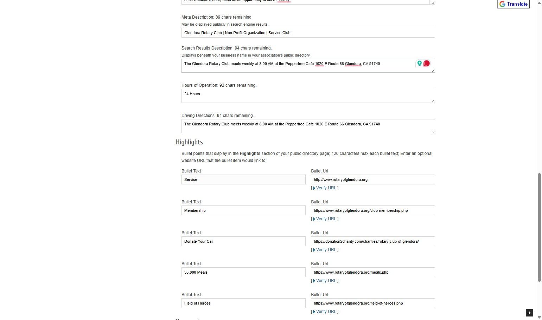Click the vertical page scrollbar thumb
This screenshot has height=320, width=542.
coord(539,227)
